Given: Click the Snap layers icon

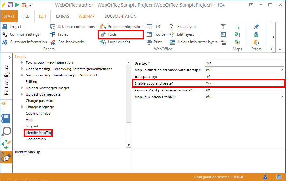Looking at the screenshot, I should click(172, 27).
